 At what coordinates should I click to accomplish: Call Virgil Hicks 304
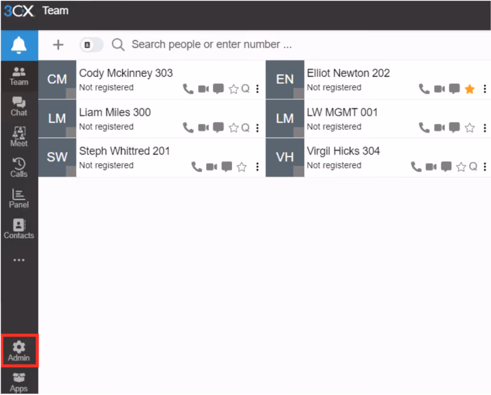[x=416, y=167]
